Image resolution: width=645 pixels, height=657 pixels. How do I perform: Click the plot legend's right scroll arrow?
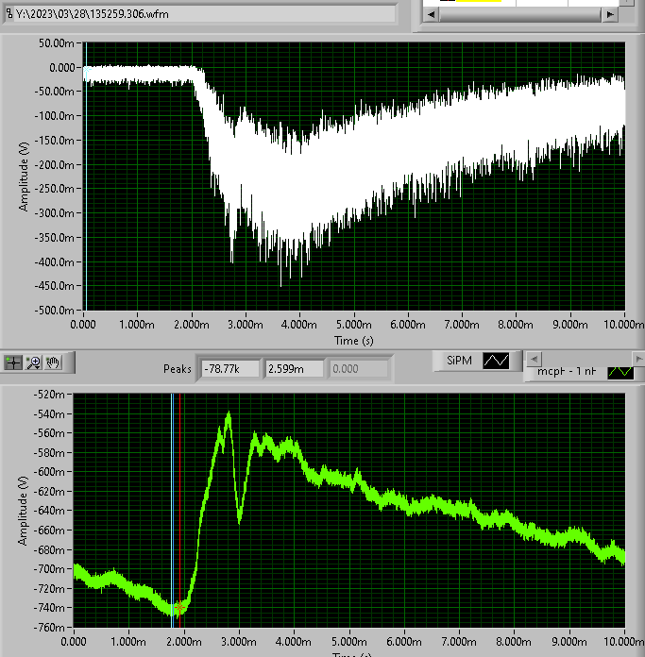point(638,359)
